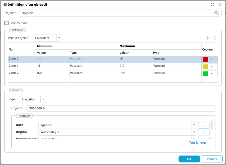Viewport: 226px width, 165px height.
Task: Edit the Région allocation with pencil icon
Action: tap(204, 132)
